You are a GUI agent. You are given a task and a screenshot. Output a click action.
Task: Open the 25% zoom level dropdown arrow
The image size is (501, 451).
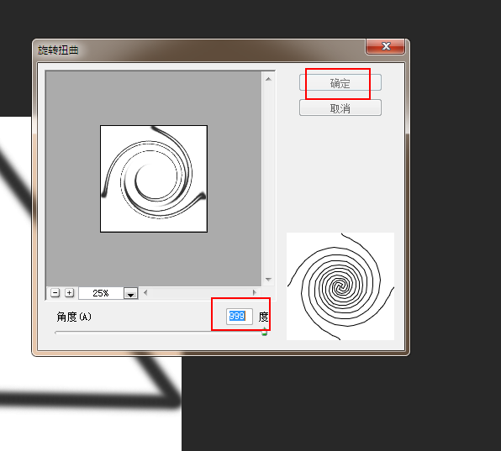point(130,293)
